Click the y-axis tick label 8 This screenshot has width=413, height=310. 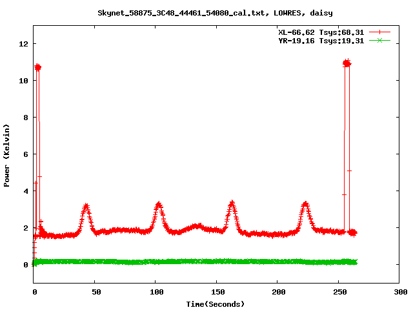pos(26,118)
